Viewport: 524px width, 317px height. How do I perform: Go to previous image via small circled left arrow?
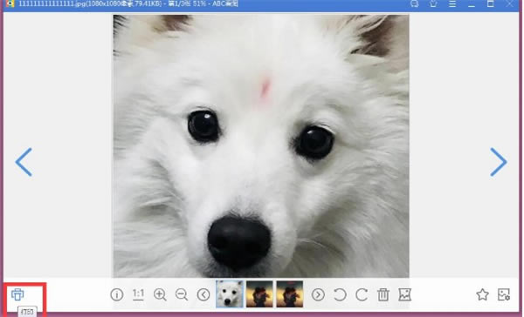pyautogui.click(x=203, y=294)
